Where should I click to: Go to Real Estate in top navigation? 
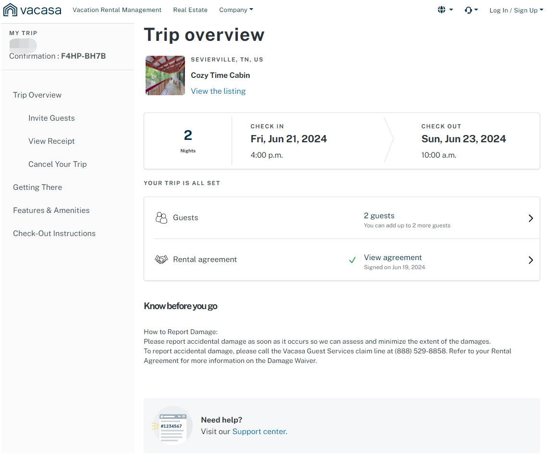[190, 10]
